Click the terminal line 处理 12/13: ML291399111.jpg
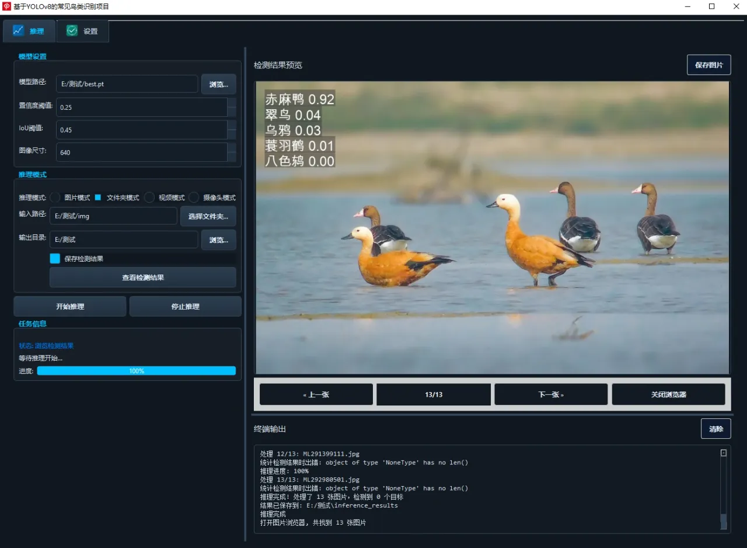Image resolution: width=747 pixels, height=548 pixels. 310,454
